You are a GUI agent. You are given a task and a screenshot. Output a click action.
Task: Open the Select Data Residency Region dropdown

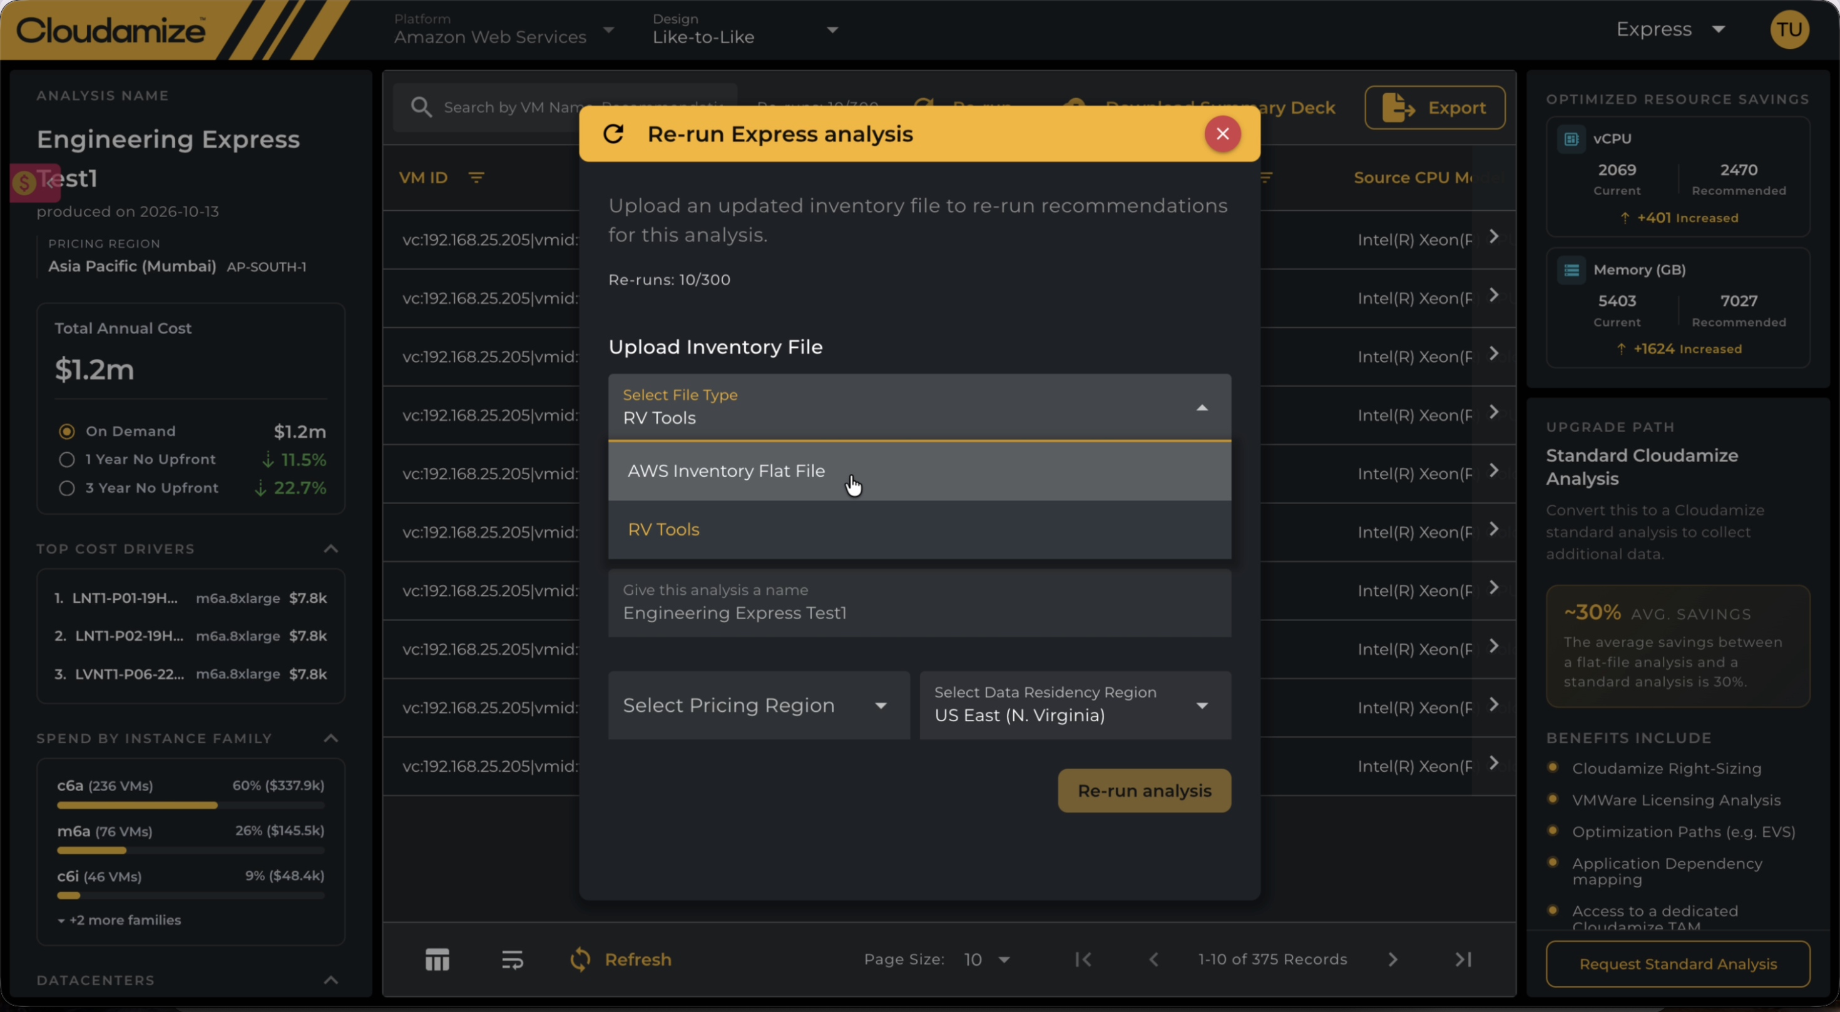coord(1075,705)
